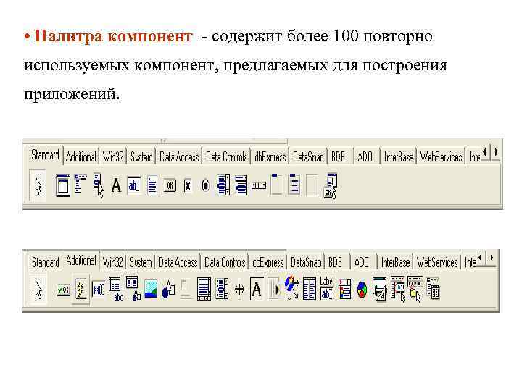Open Win32 tab in the Additional-active palette
Image resolution: width=522 pixels, height=391 pixels.
pos(113,263)
